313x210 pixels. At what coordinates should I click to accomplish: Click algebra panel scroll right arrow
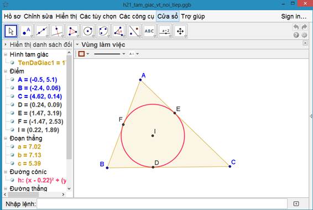pyautogui.click(x=63, y=194)
